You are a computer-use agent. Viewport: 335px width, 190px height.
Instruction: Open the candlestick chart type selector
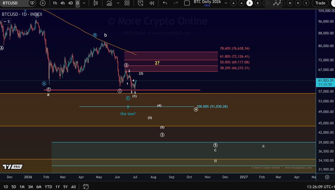pos(96,3)
